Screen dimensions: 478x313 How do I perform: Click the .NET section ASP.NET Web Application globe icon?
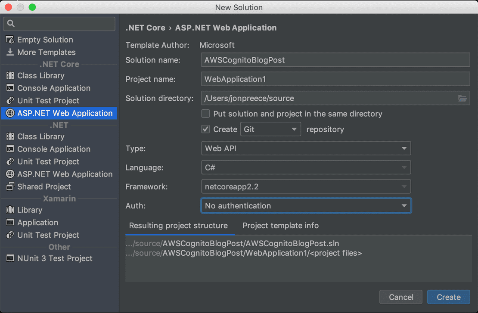pyautogui.click(x=10, y=174)
